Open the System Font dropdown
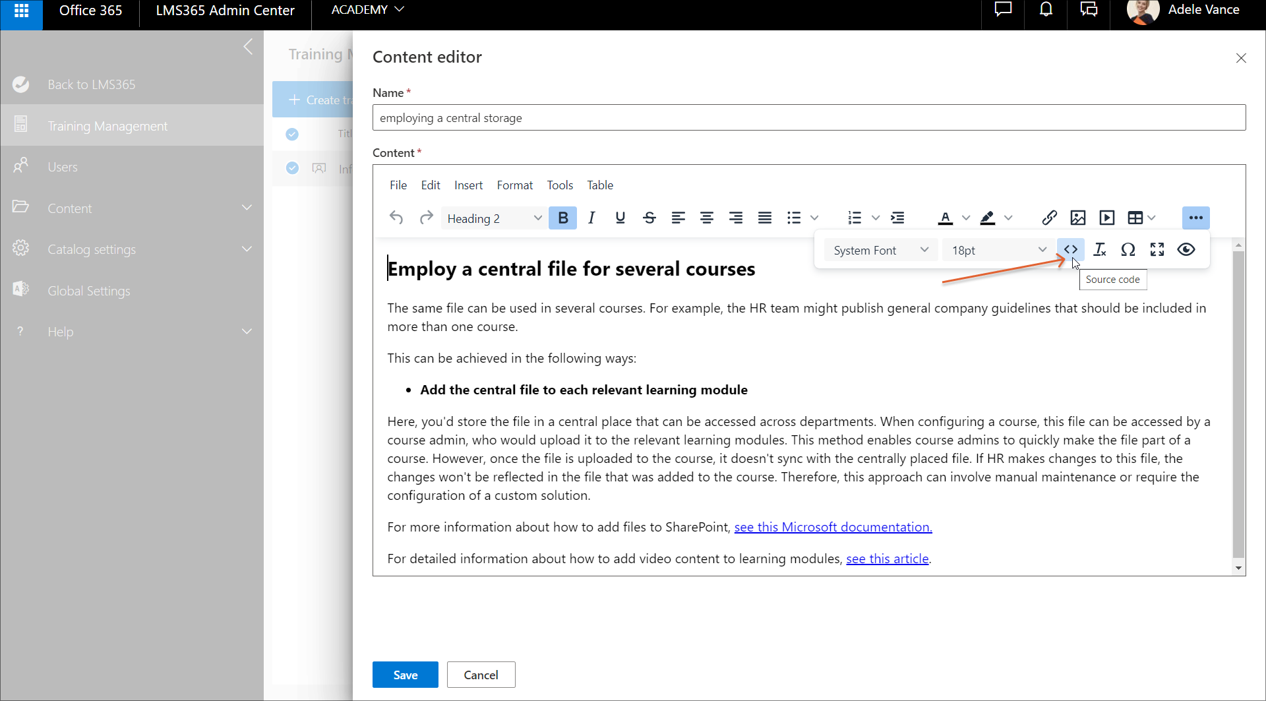Screen dimensions: 1266x701 click(880, 251)
